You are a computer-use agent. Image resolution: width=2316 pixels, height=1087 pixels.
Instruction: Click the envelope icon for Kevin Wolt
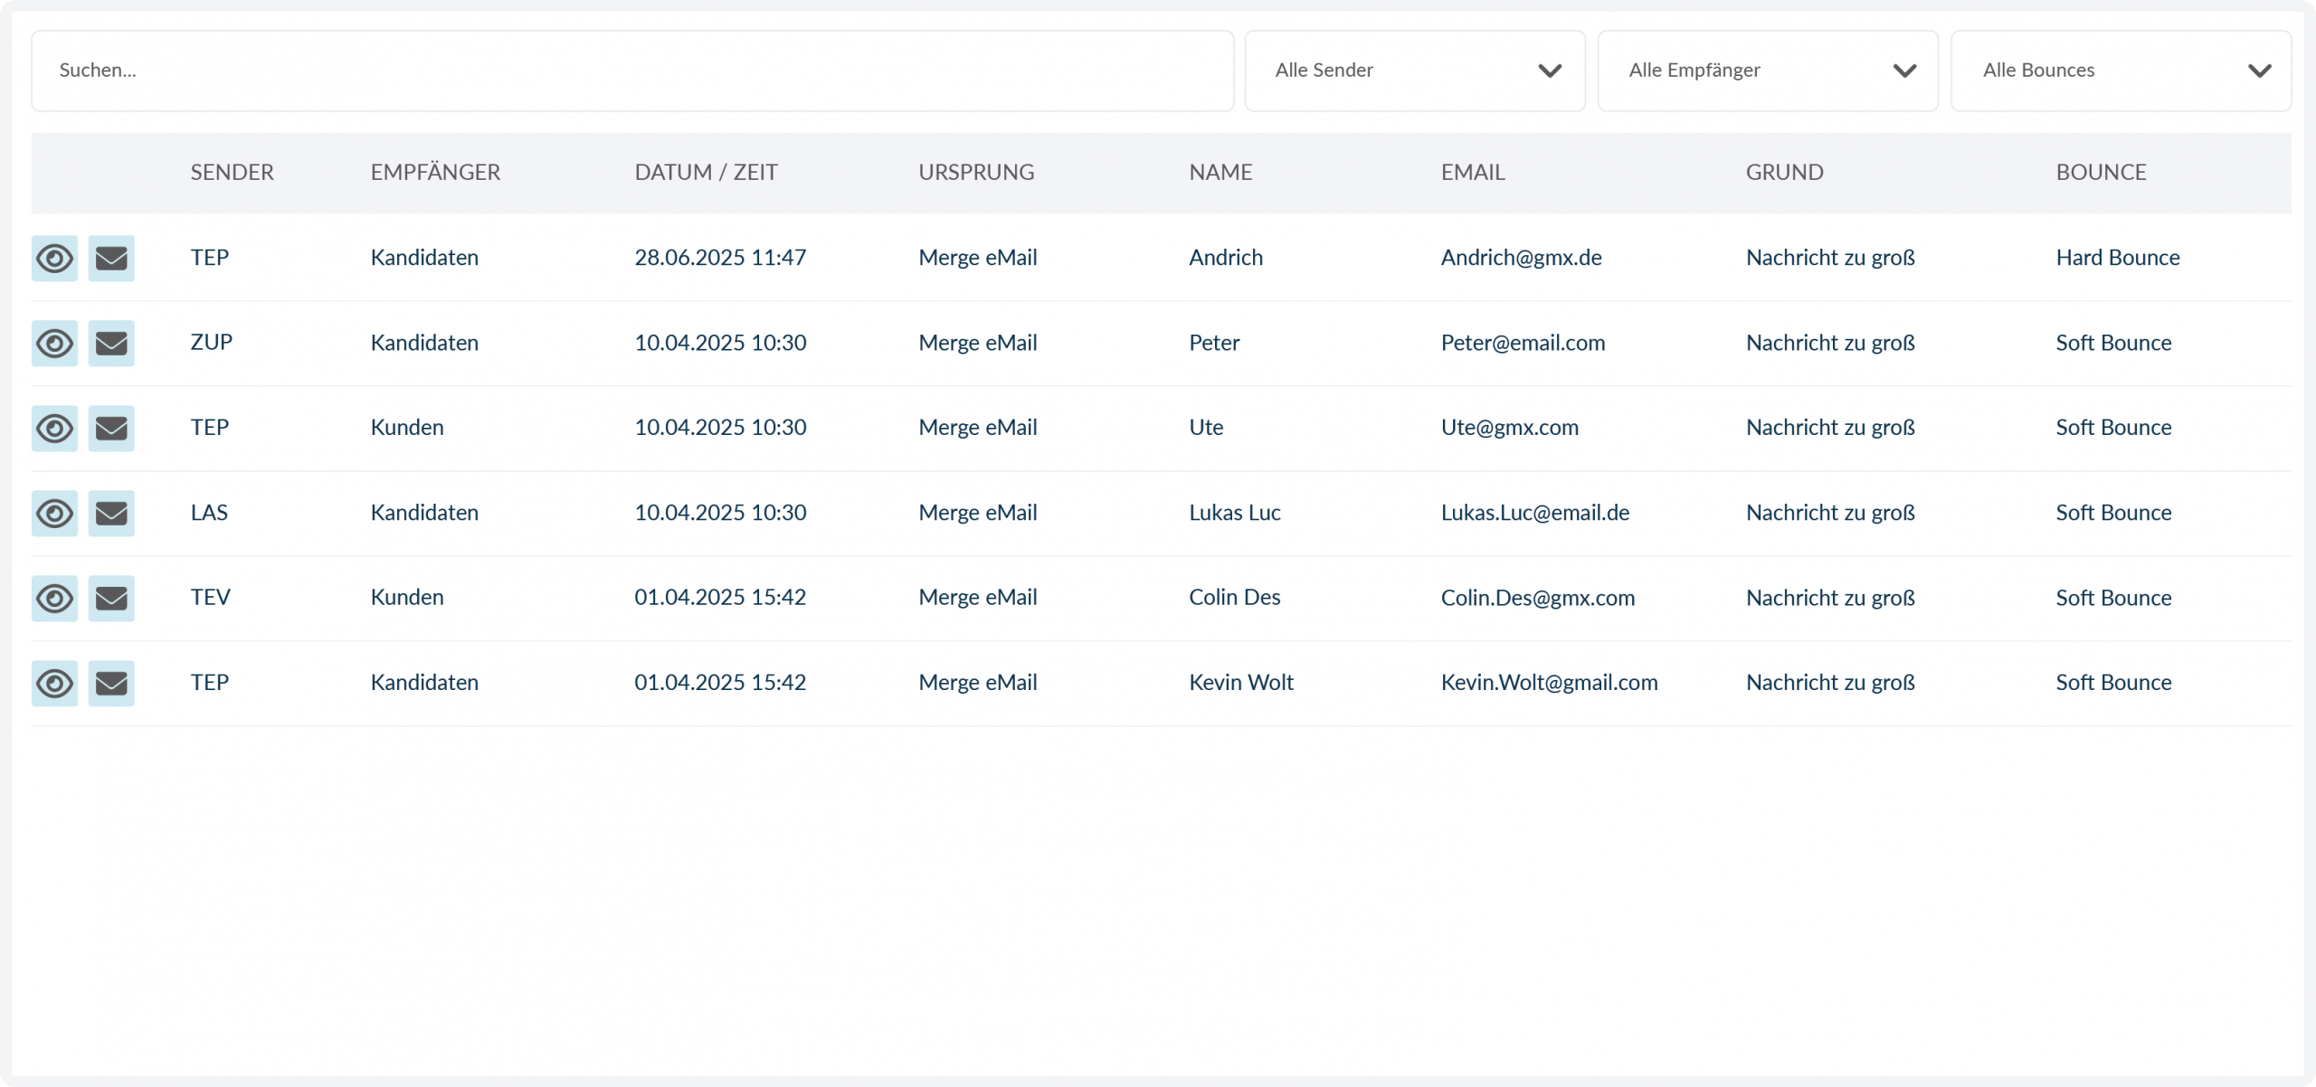pos(111,684)
